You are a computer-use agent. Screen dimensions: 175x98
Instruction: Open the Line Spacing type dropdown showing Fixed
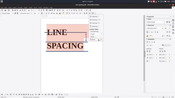[96, 34]
